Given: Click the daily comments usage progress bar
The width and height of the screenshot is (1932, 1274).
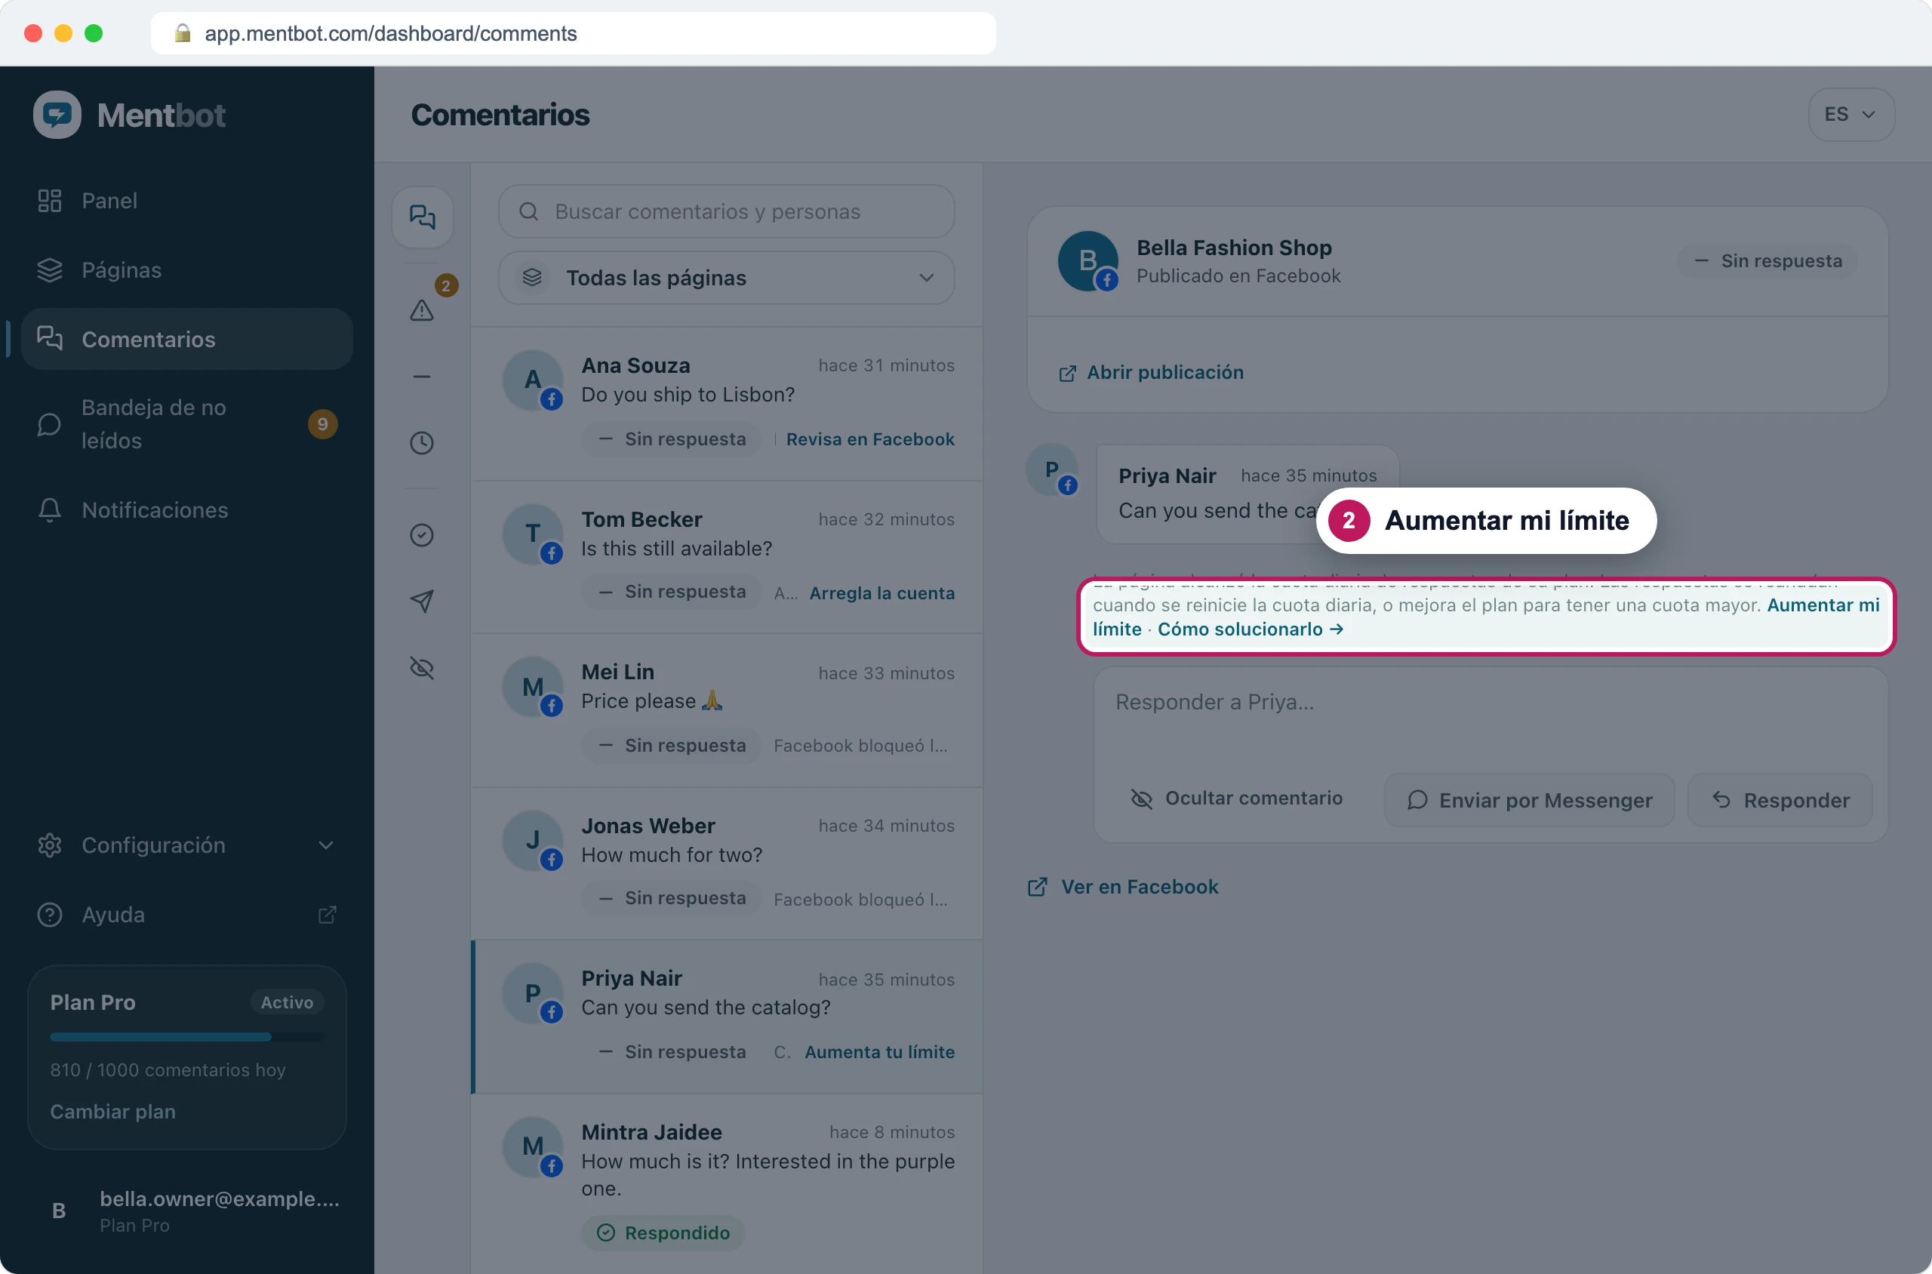Looking at the screenshot, I should pyautogui.click(x=187, y=1037).
